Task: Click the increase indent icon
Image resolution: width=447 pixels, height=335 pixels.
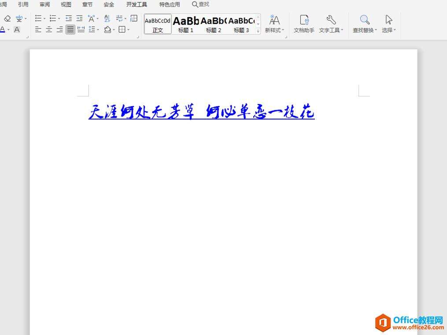Action: coord(79,19)
